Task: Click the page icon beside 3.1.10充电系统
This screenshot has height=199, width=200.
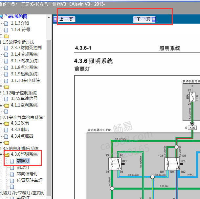Action: pos(6,81)
